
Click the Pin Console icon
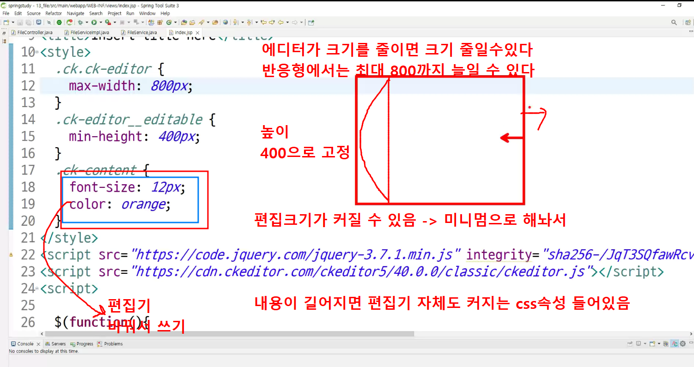coord(630,343)
